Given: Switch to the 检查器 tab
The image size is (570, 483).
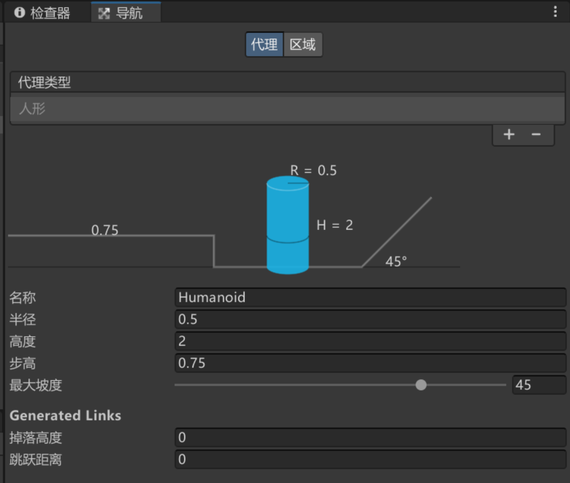Looking at the screenshot, I should [x=43, y=13].
